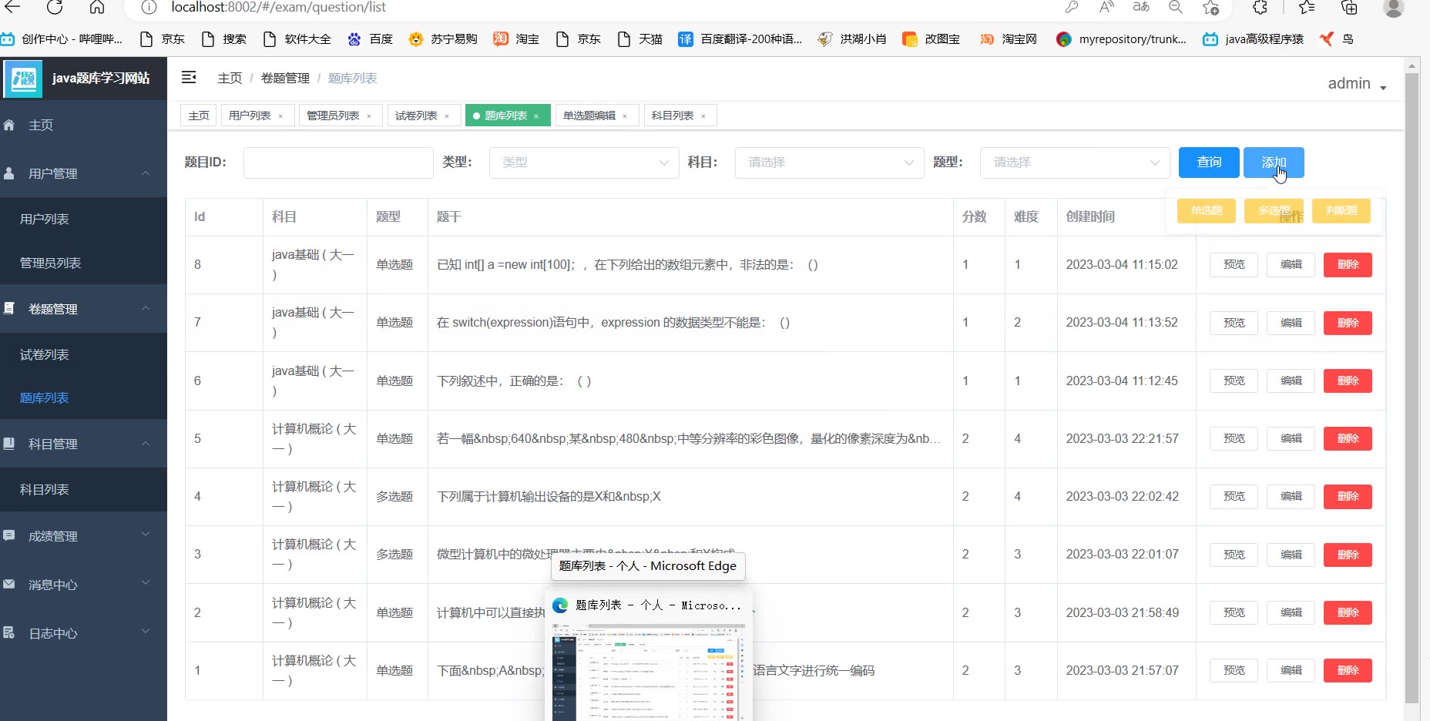Click the browser extensions puzzle icon
Image resolution: width=1430 pixels, height=721 pixels.
point(1260,8)
